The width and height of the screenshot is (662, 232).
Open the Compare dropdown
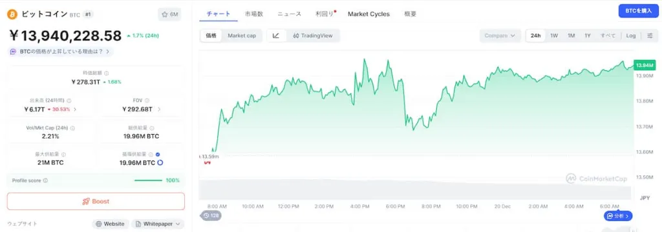500,36
